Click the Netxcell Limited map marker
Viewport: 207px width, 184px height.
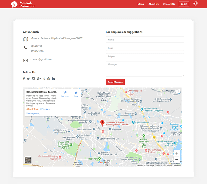94,129
